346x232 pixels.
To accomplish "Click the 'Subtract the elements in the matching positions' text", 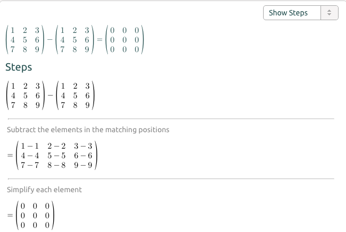I will point(88,130).
